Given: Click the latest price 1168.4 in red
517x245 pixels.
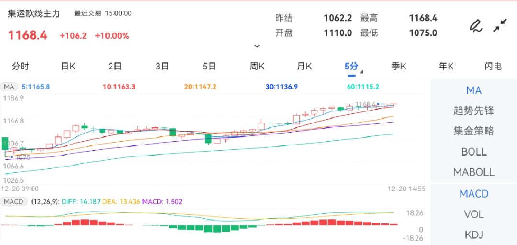Looking at the screenshot, I should point(28,35).
